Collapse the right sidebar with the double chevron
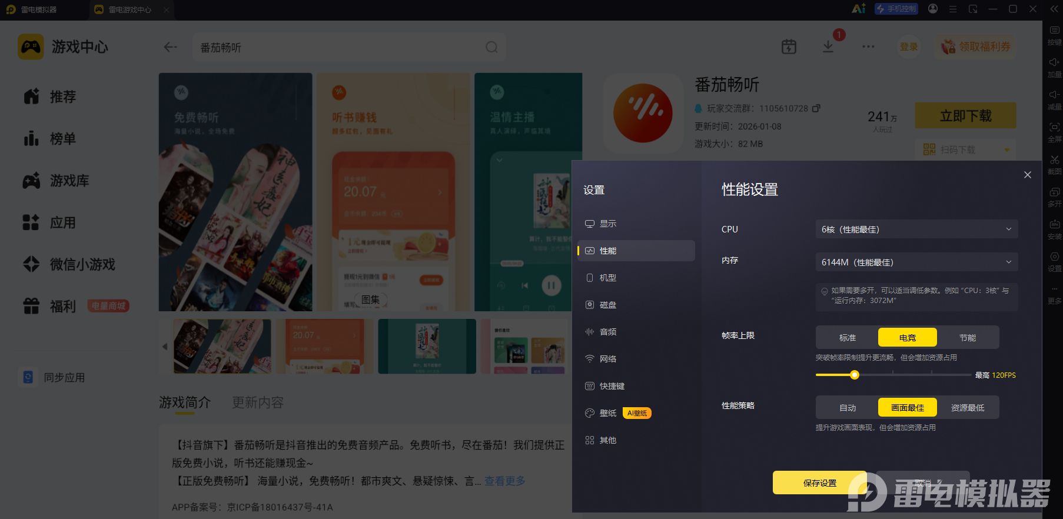This screenshot has height=519, width=1063. click(1054, 9)
